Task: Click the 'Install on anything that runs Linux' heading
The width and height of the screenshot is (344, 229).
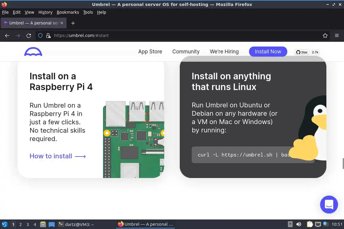Action: click(x=231, y=81)
